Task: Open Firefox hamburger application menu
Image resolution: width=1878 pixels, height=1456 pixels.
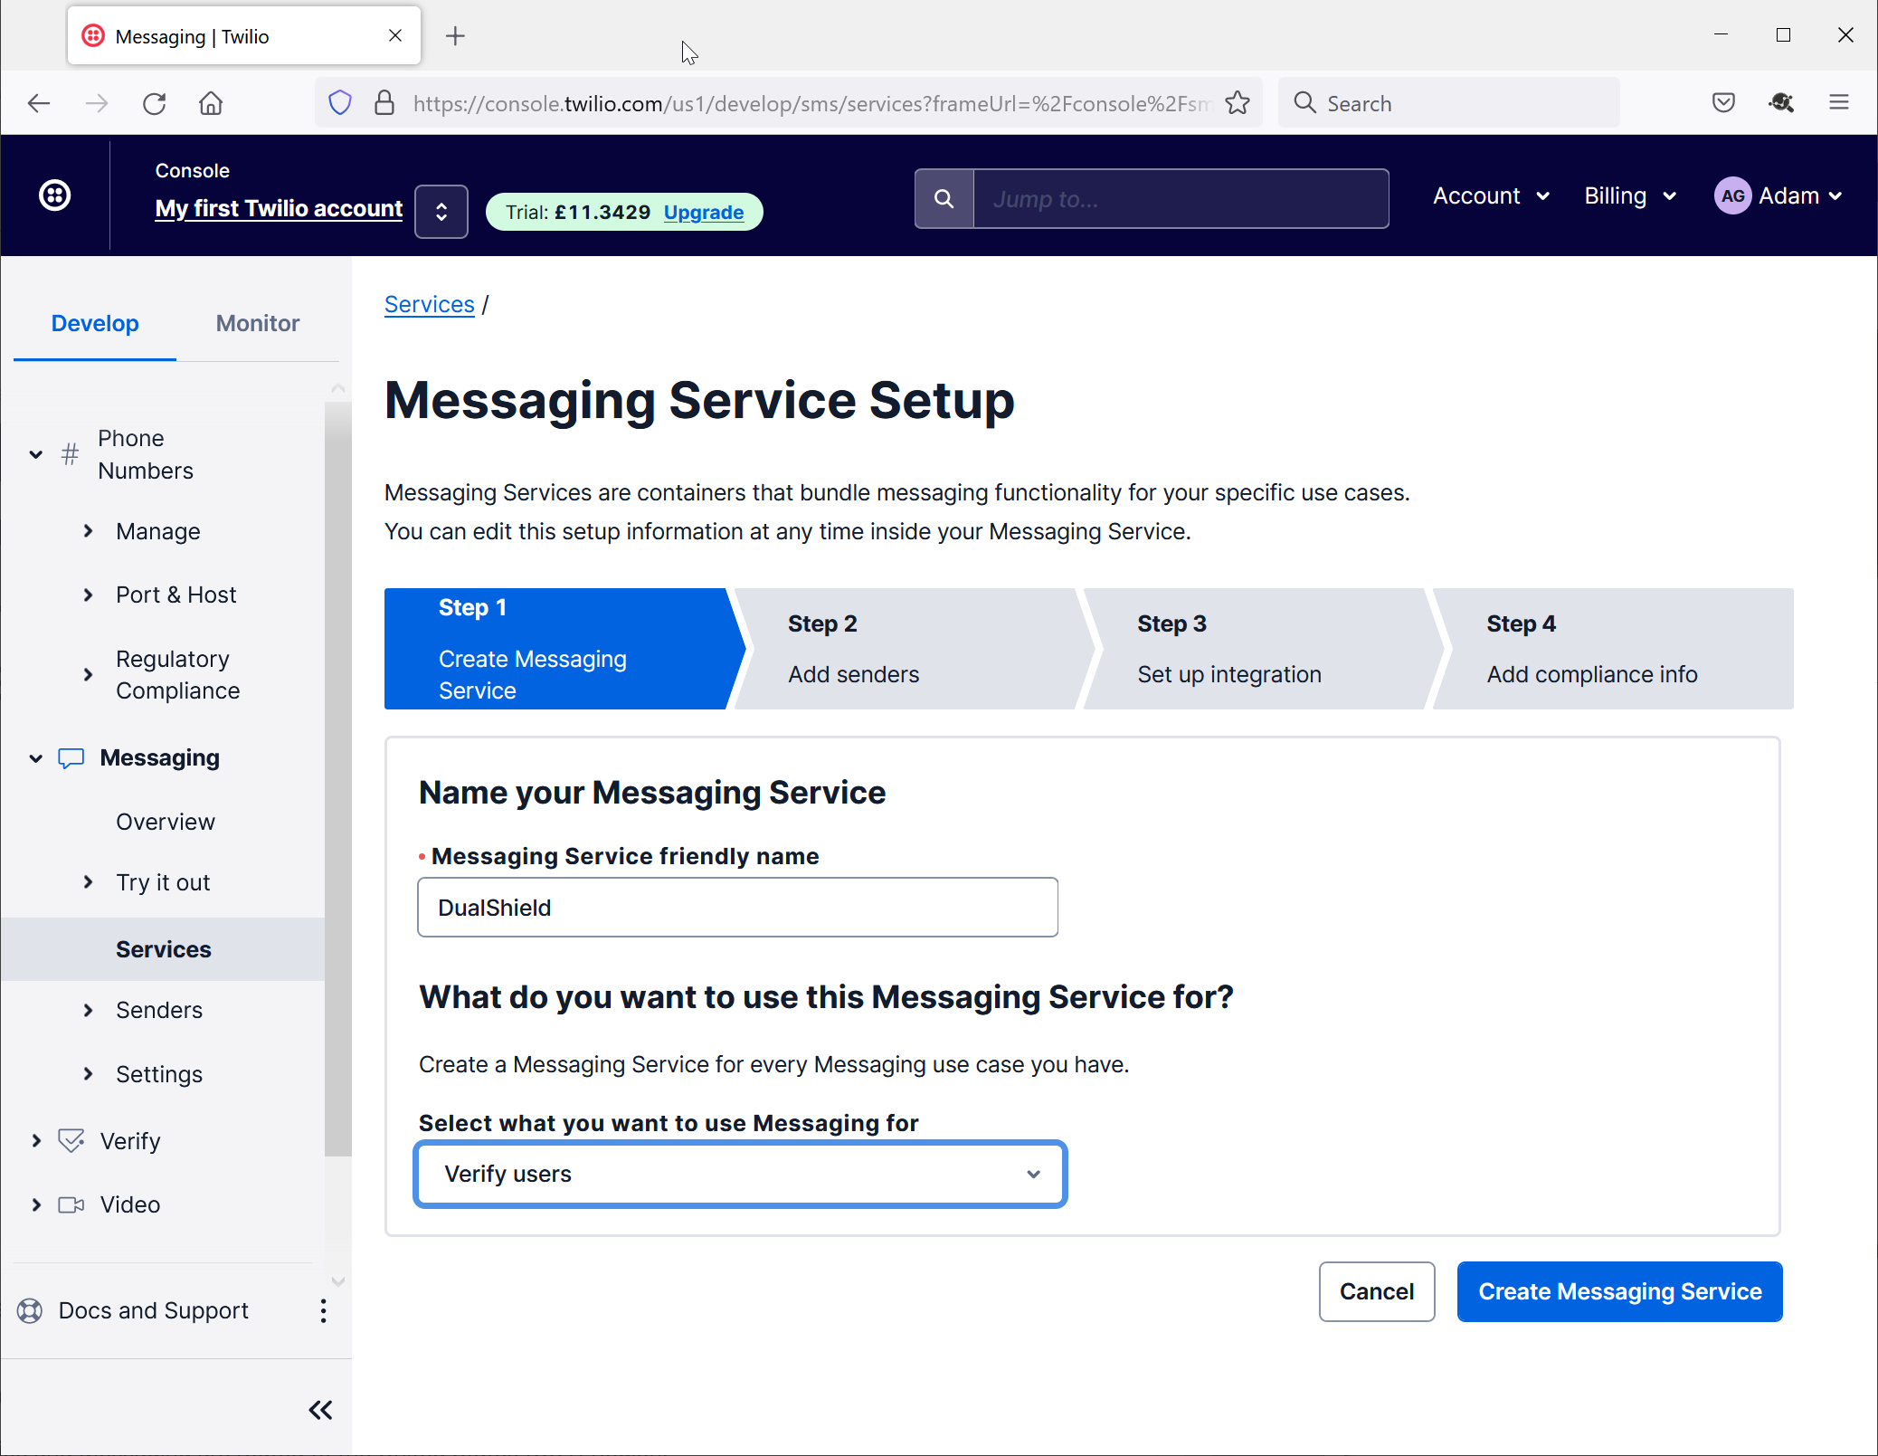Action: pyautogui.click(x=1838, y=103)
